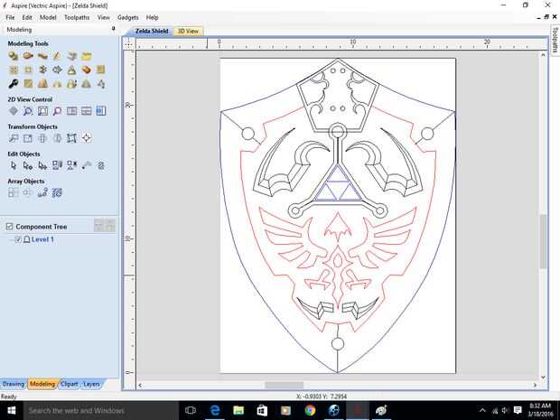Open the Two Rail Sweep tool
The height and width of the screenshot is (420, 560).
tap(28, 56)
